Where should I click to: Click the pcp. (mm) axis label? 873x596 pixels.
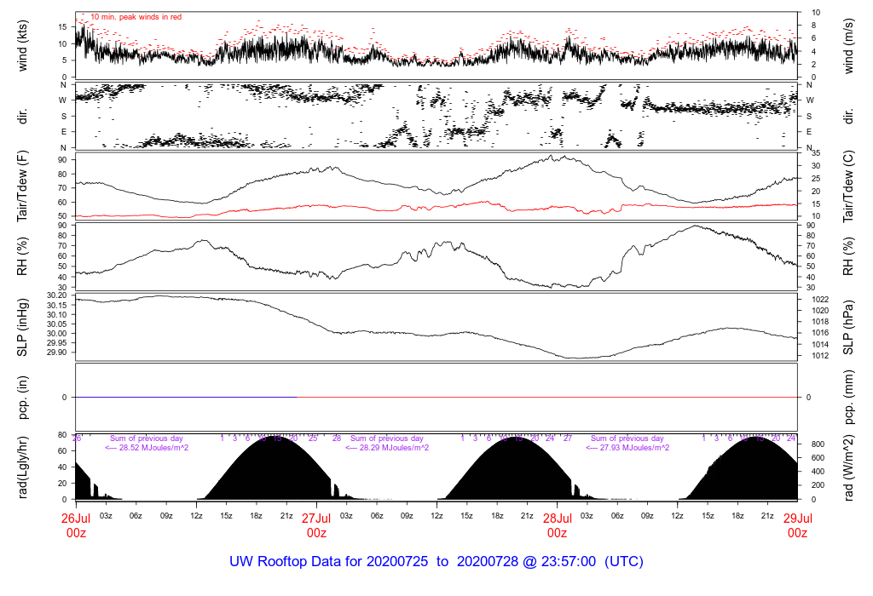[851, 397]
